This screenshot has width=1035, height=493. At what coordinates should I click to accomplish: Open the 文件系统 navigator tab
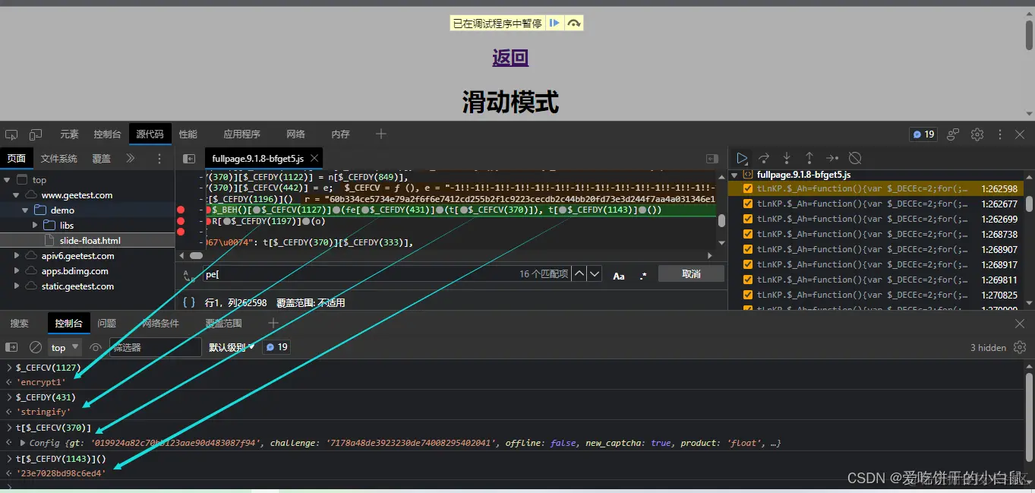[x=58, y=159]
